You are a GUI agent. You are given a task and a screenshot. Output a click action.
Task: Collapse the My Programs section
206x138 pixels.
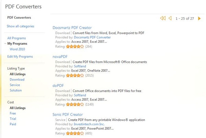click(5, 44)
